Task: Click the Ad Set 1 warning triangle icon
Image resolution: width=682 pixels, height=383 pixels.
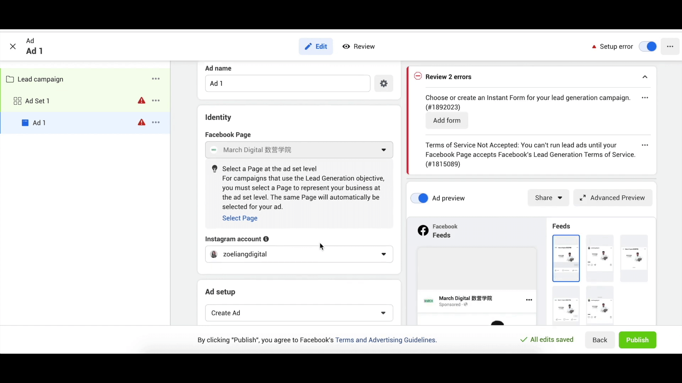Action: point(141,100)
